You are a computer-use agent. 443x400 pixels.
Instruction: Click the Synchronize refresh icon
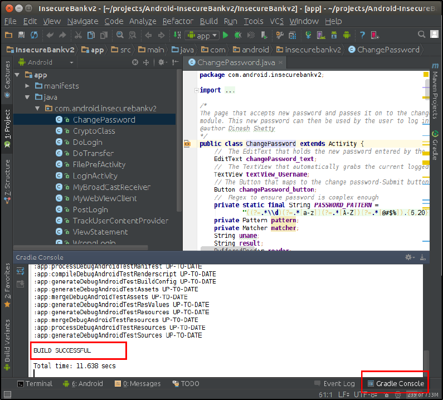coord(35,35)
